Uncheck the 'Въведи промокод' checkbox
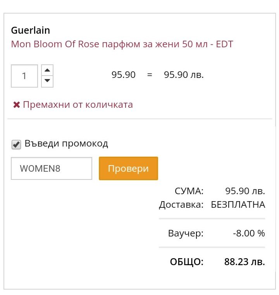This screenshot has height=295, width=279. [x=16, y=145]
